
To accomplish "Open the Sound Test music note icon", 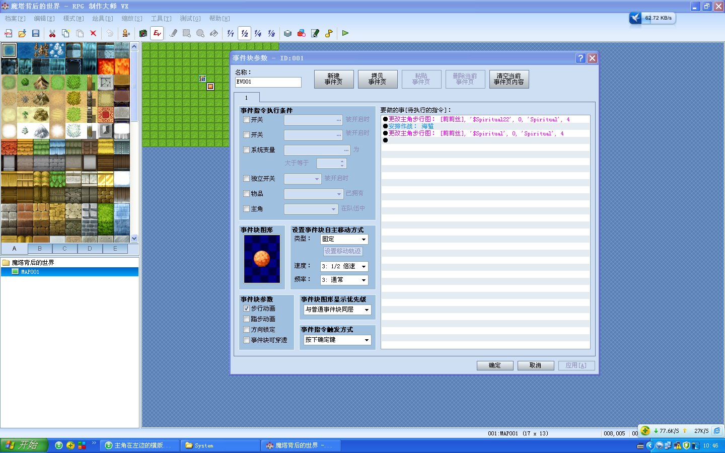I will (x=329, y=33).
